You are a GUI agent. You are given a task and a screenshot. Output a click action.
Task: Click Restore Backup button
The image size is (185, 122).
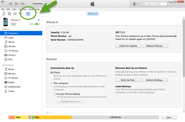coord(155,80)
